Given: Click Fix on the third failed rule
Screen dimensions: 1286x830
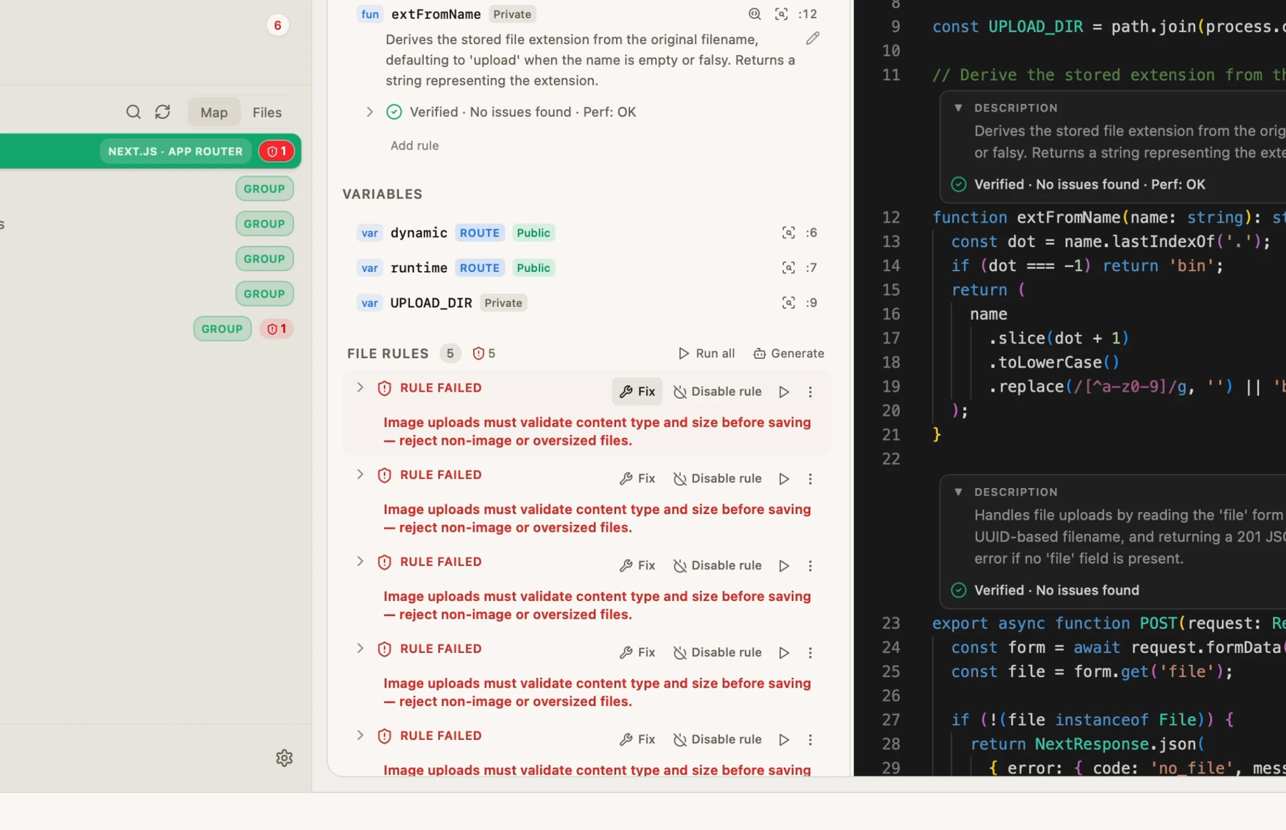Looking at the screenshot, I should (x=637, y=565).
